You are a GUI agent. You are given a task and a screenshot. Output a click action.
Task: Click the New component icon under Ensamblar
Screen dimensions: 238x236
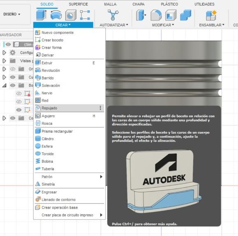click(x=211, y=15)
